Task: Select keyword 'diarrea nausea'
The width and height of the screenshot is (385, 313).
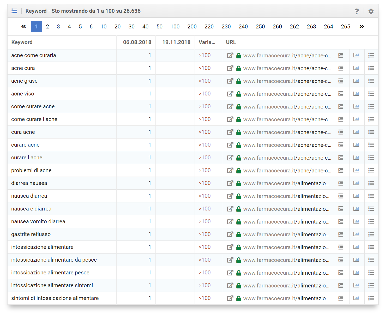Action: [29, 183]
